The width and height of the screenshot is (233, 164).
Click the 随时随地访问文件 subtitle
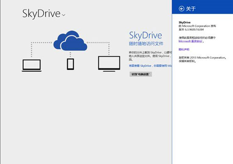146,44
